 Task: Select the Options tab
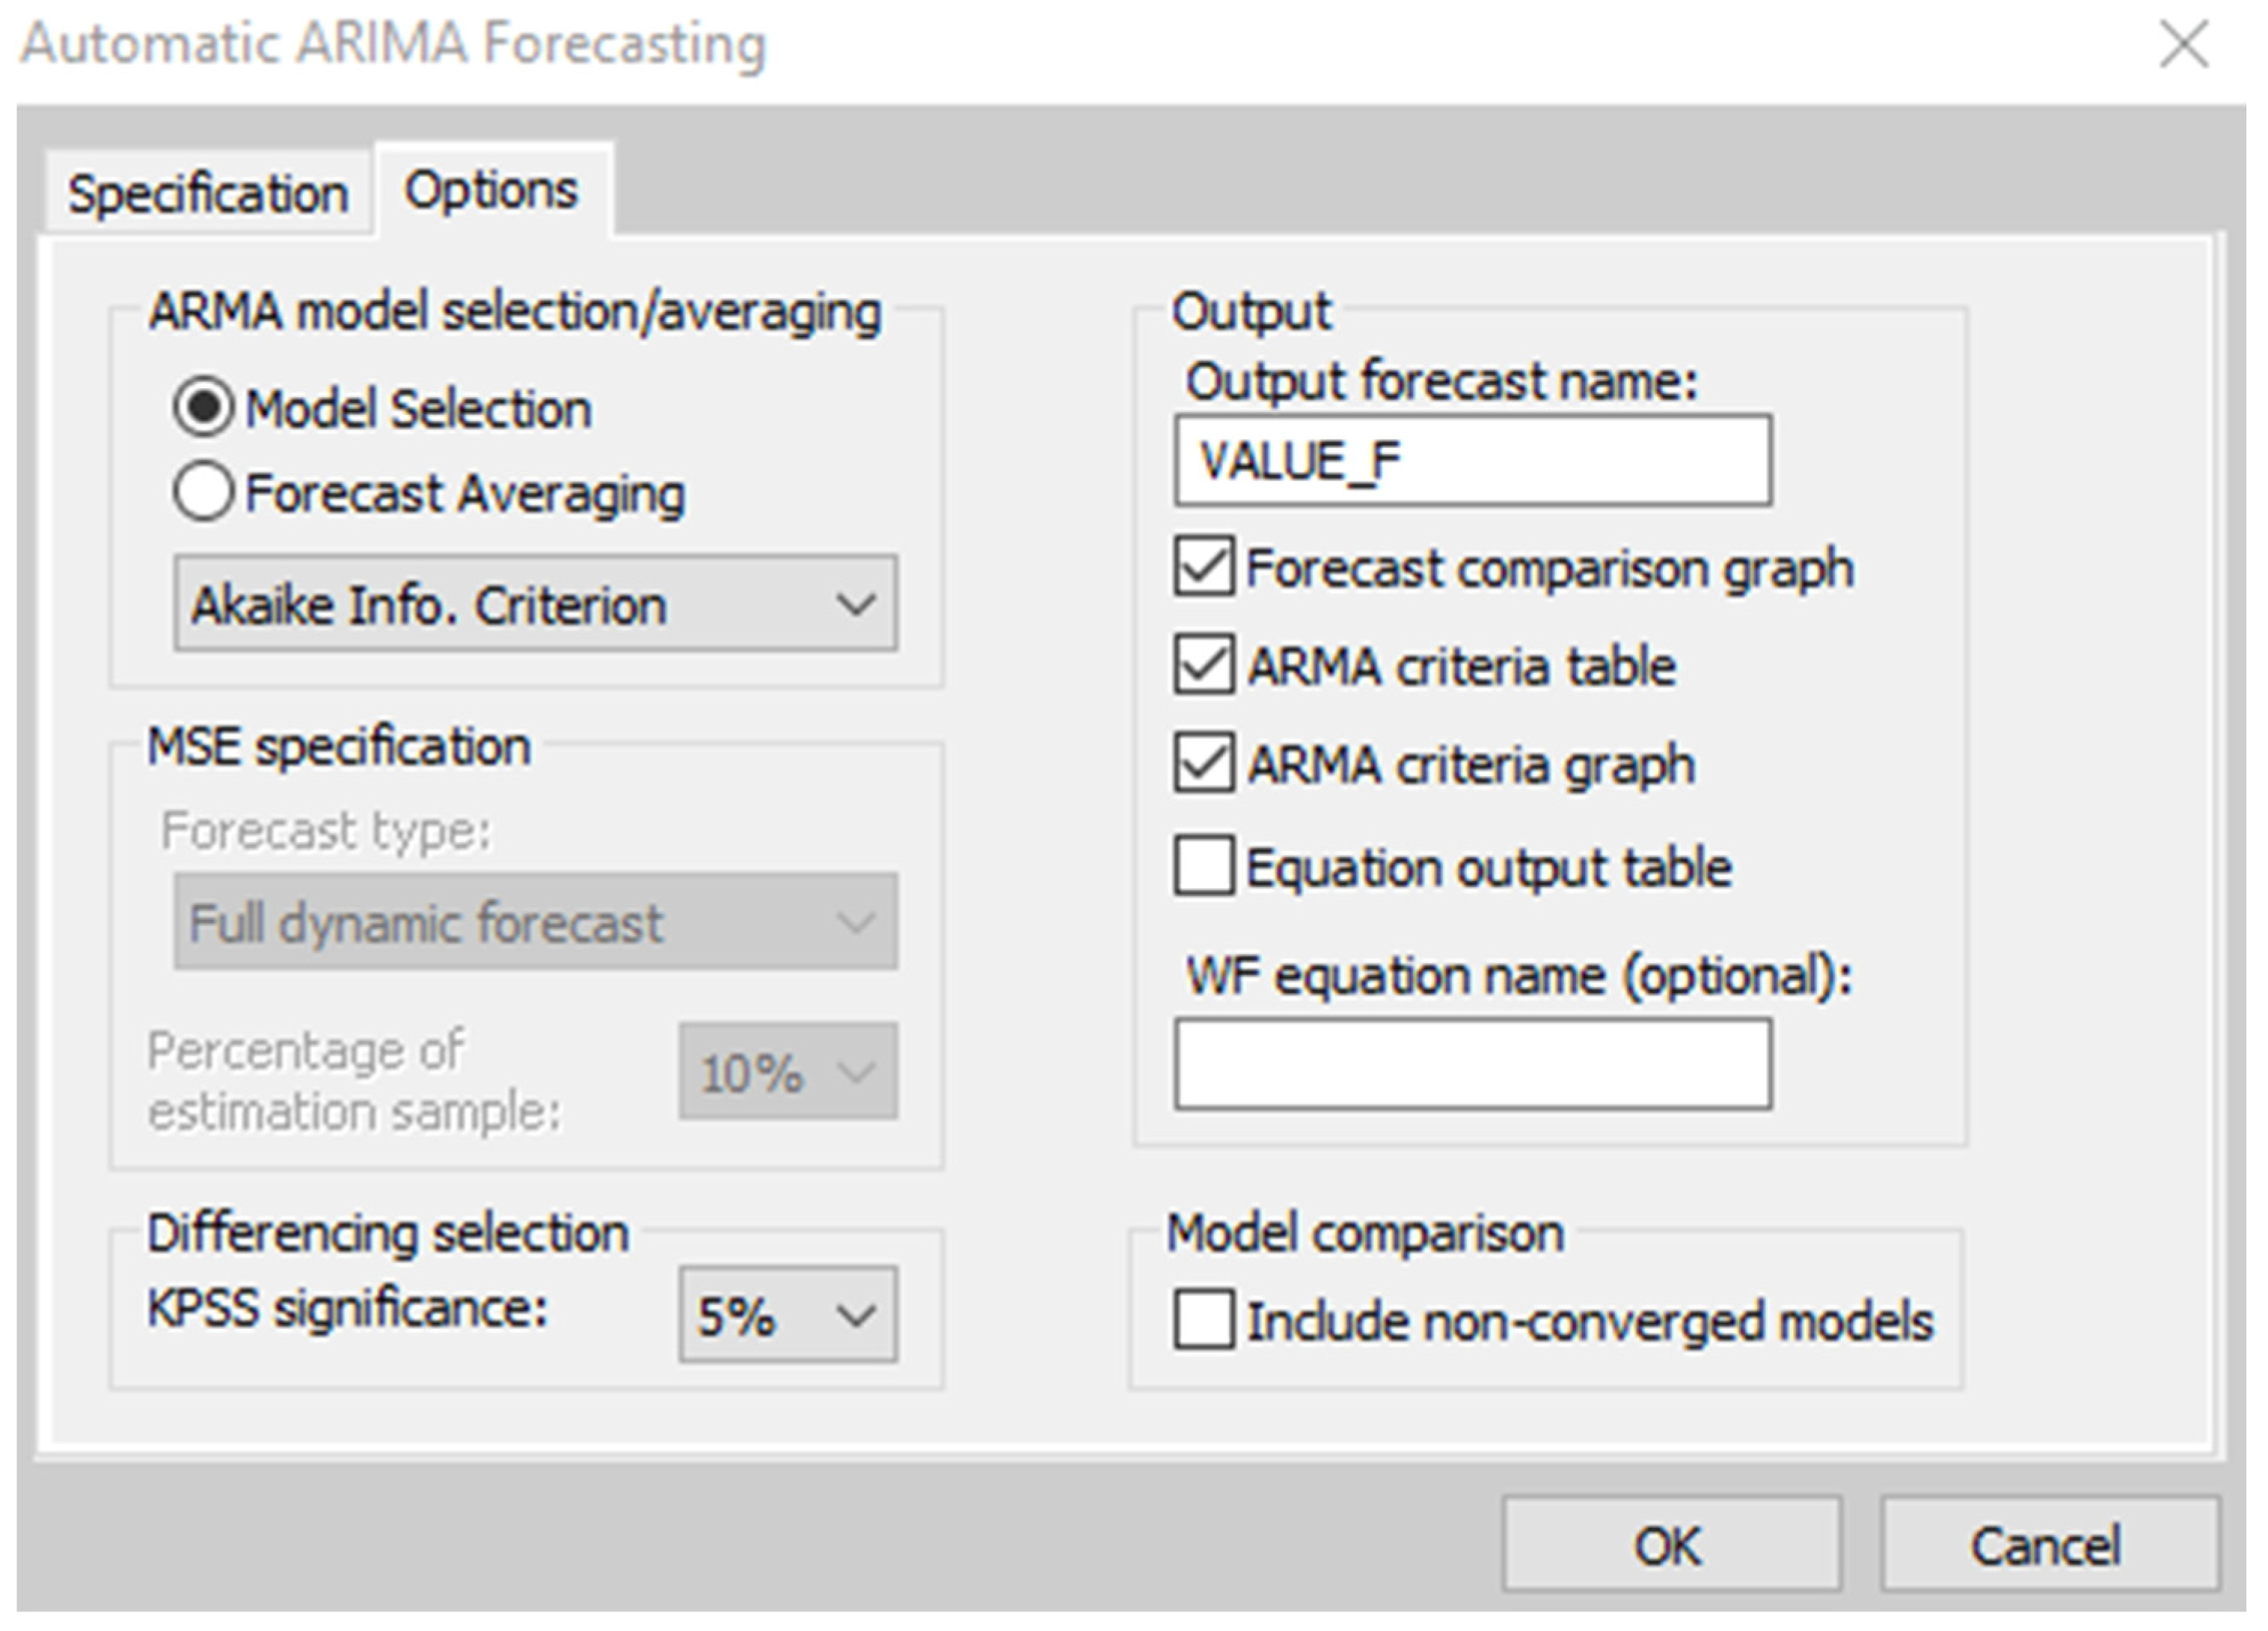pyautogui.click(x=491, y=190)
